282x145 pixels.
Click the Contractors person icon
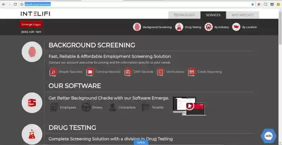[112, 107]
